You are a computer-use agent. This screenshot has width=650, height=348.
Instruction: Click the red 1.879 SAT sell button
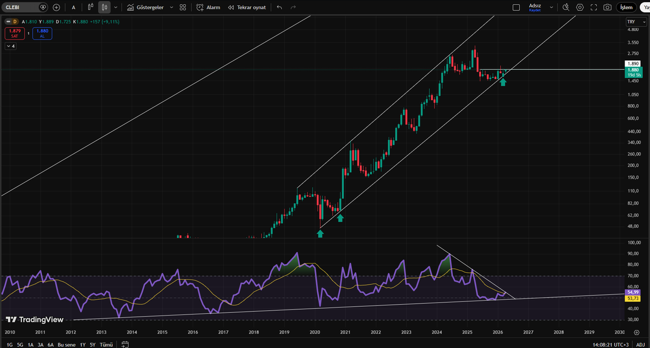pyautogui.click(x=15, y=33)
